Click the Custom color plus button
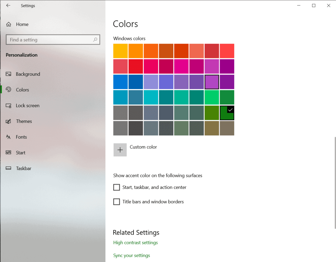Viewport: 336px width, 262px height. pos(120,150)
